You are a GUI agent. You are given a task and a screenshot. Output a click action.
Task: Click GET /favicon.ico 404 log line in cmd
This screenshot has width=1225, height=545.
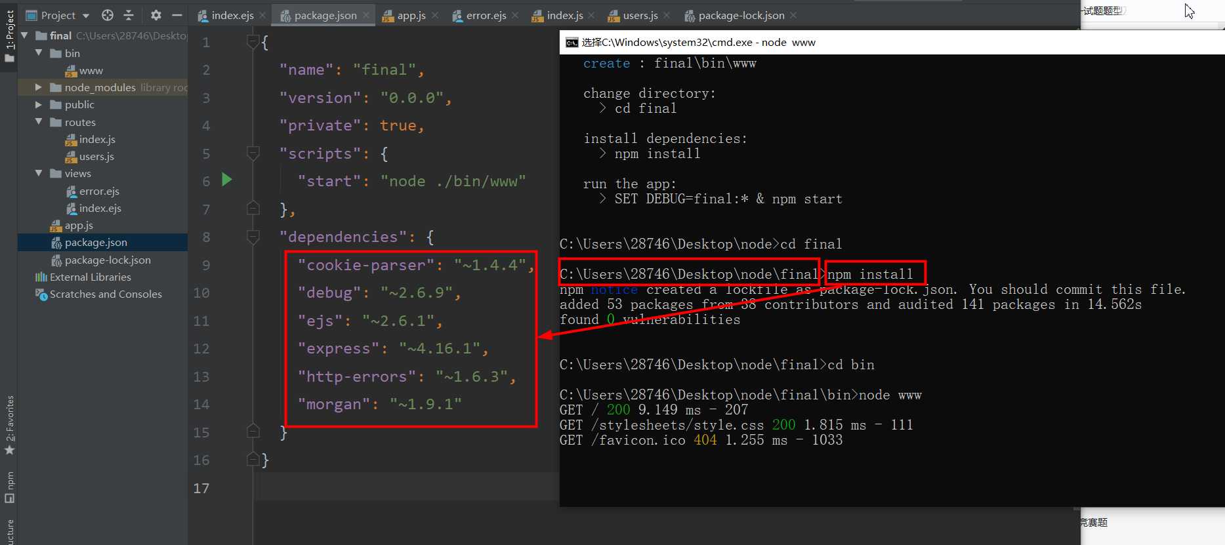(x=701, y=440)
